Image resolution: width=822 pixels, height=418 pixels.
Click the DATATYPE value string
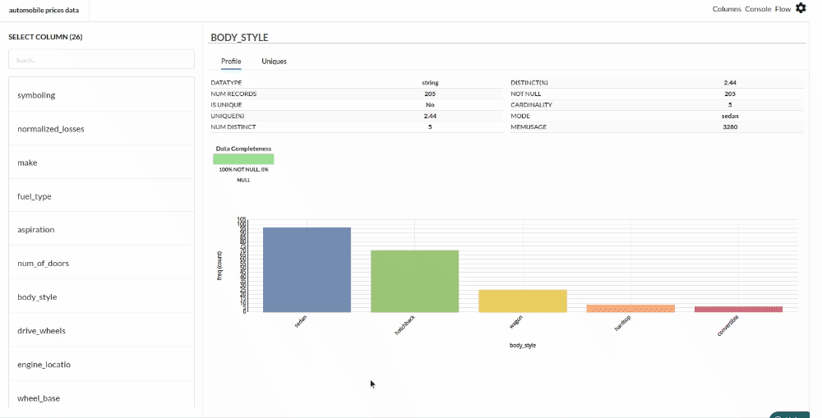coord(430,83)
